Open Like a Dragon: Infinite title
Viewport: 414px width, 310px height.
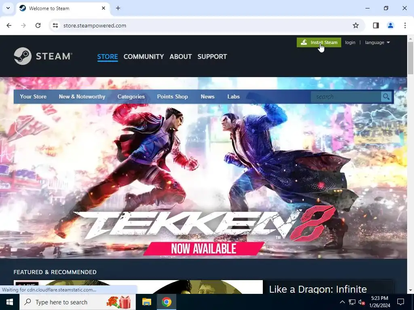click(318, 289)
